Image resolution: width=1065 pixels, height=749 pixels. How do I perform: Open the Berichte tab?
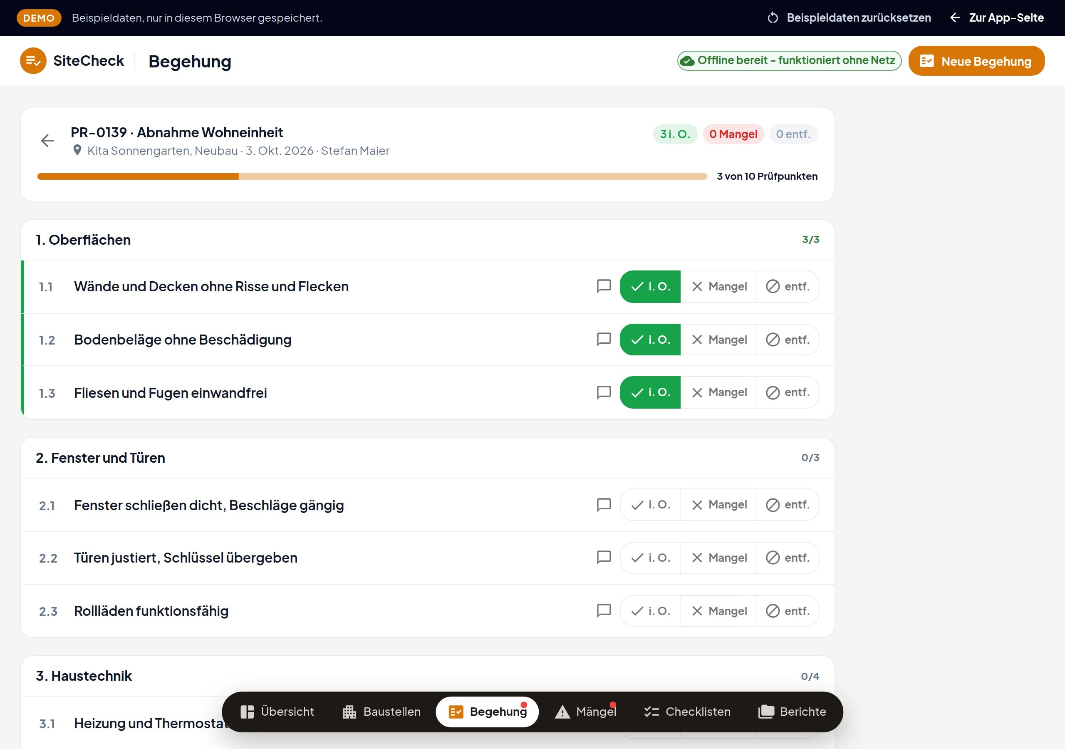(792, 712)
